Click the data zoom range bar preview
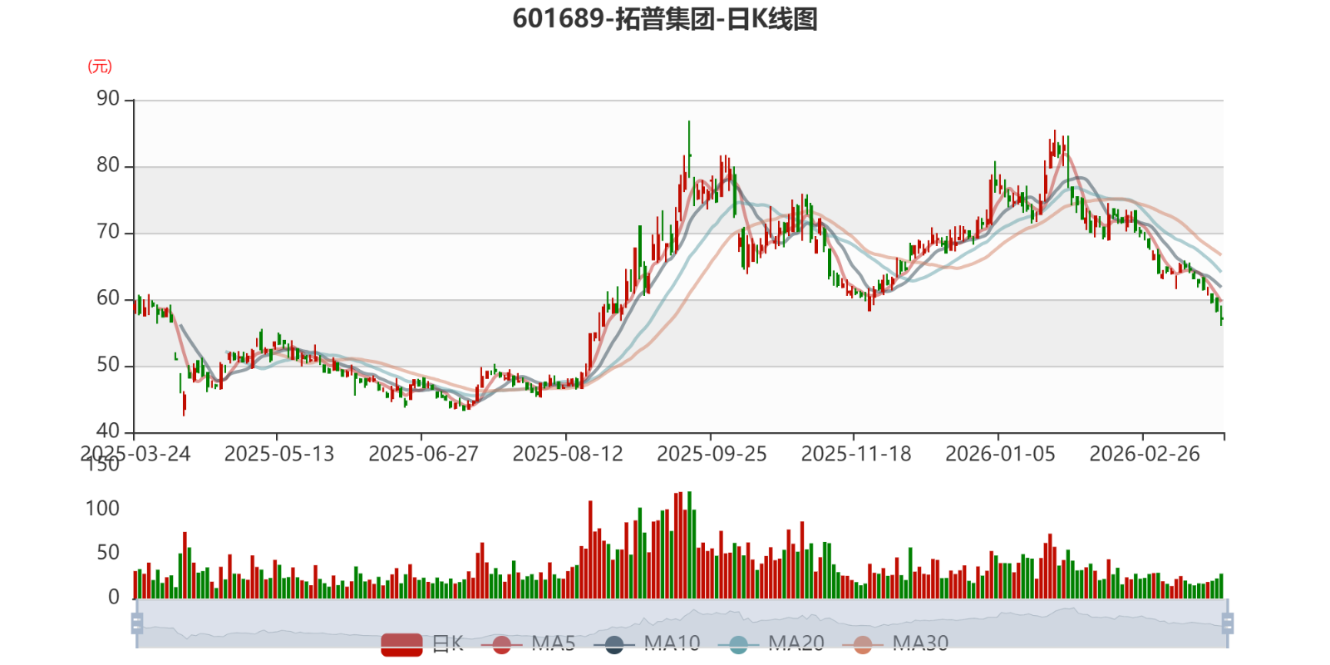1330x665 pixels. coord(682,623)
